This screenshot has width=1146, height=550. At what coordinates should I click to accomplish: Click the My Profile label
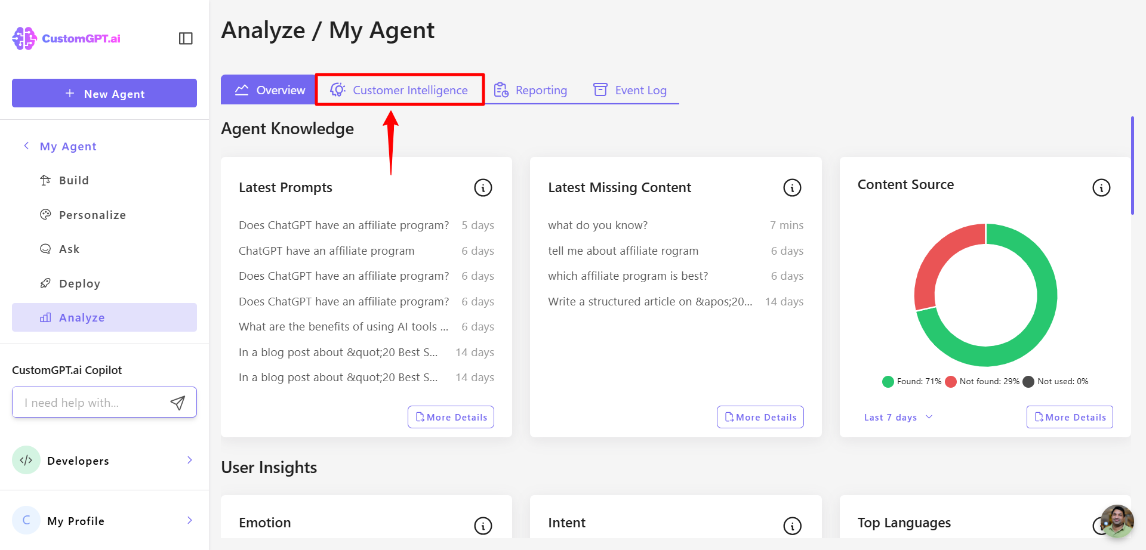[x=76, y=521]
